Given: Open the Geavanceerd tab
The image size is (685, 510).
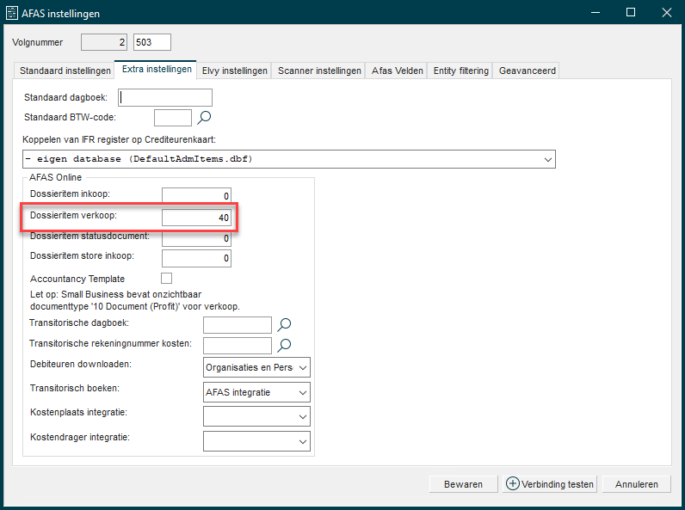Looking at the screenshot, I should [528, 71].
